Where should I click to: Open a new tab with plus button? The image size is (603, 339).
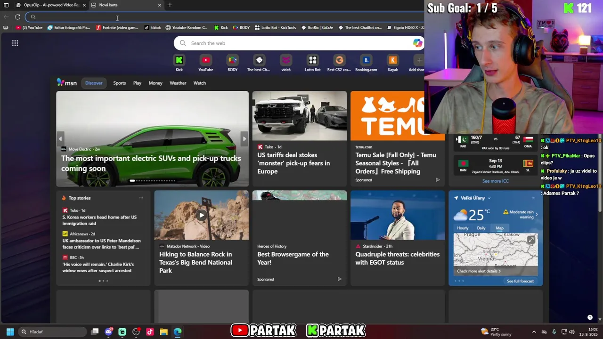coord(170,5)
